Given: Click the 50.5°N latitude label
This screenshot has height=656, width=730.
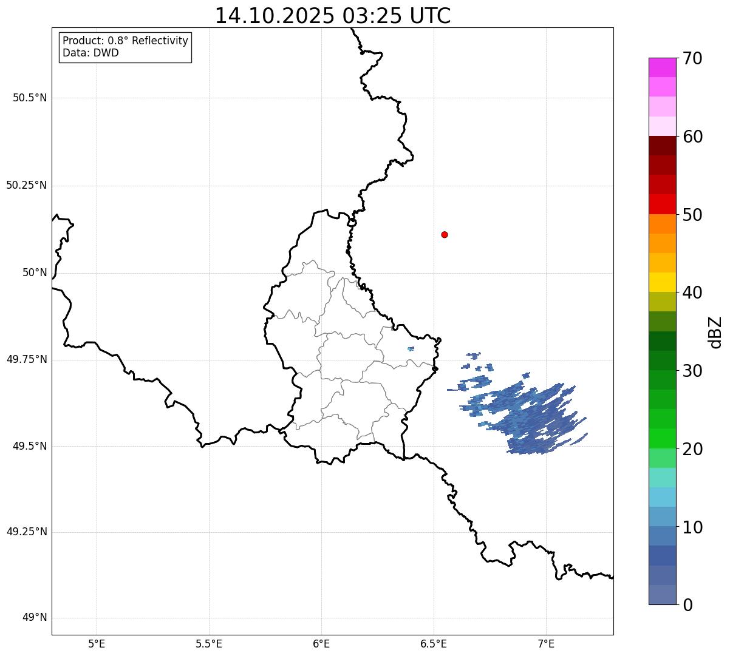Looking at the screenshot, I should click(x=30, y=98).
